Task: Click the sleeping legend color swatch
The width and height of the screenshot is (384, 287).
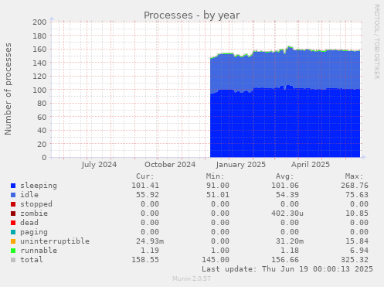Action: coord(13,186)
